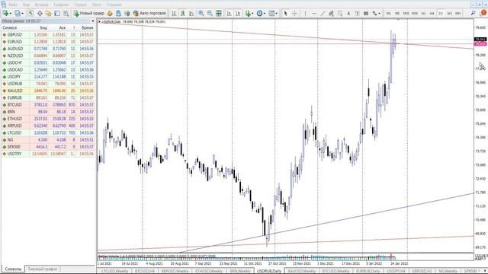Switch timeframe to D1
The width and height of the screenshot is (488, 274).
click(x=441, y=14)
